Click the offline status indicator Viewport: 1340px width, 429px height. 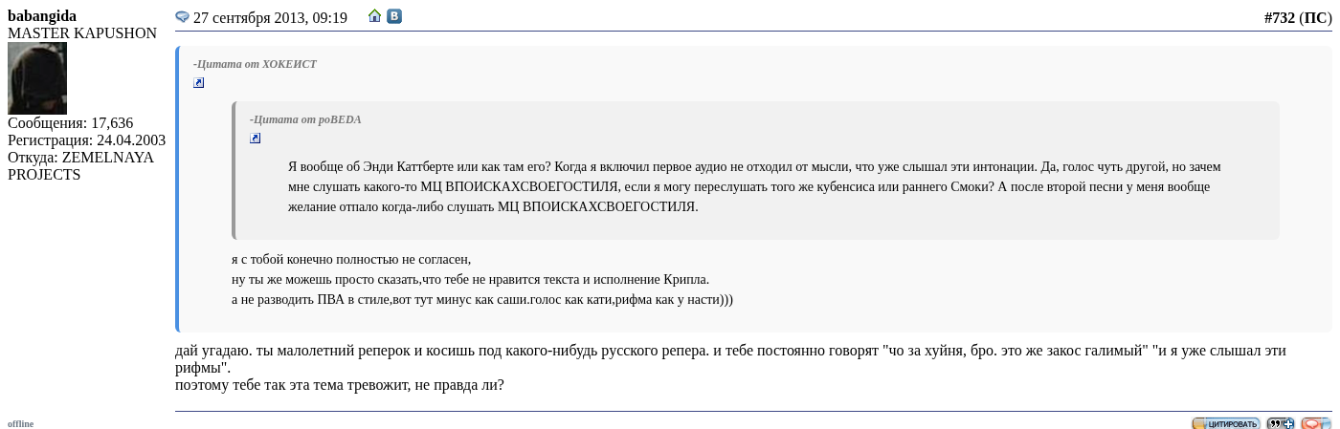pos(21,423)
